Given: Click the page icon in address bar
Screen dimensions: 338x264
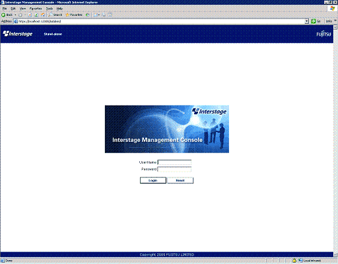Looking at the screenshot, I should (16, 21).
